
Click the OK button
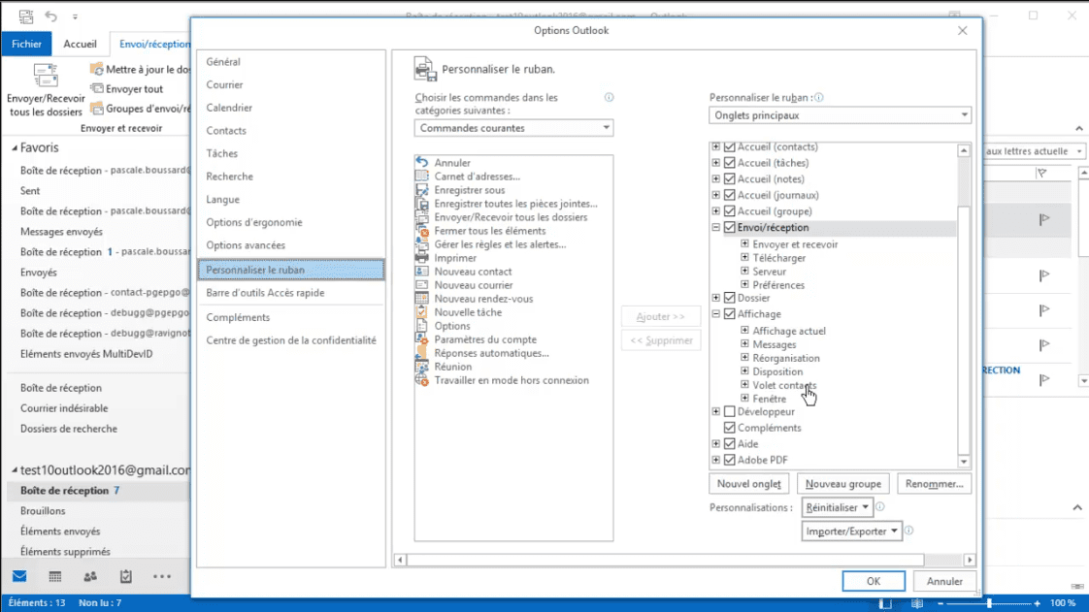[x=873, y=582]
